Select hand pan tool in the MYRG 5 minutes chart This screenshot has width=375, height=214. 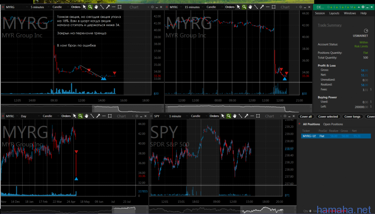(96, 7)
